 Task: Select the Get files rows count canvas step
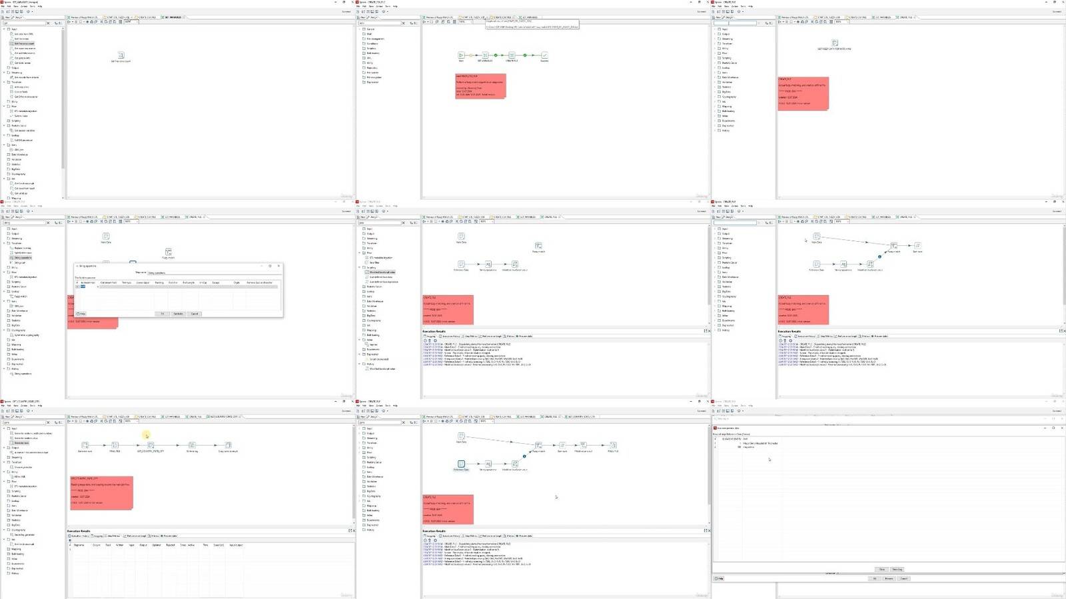(121, 55)
